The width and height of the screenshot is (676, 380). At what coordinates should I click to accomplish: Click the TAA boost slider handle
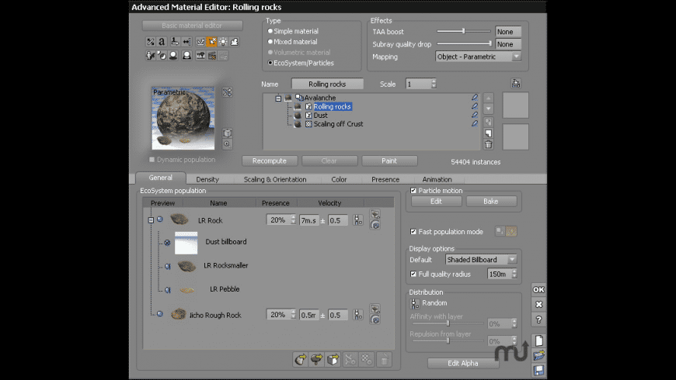point(463,32)
